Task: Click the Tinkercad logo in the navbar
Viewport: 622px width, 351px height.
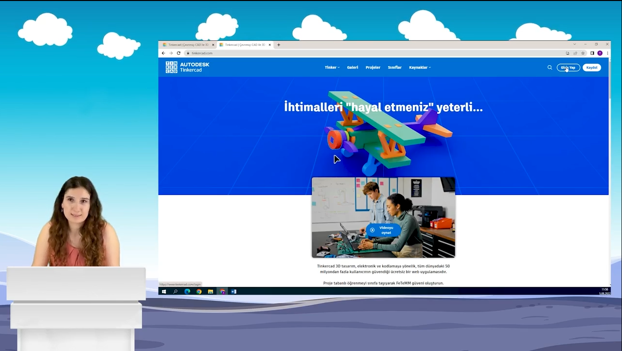Action: [x=187, y=67]
